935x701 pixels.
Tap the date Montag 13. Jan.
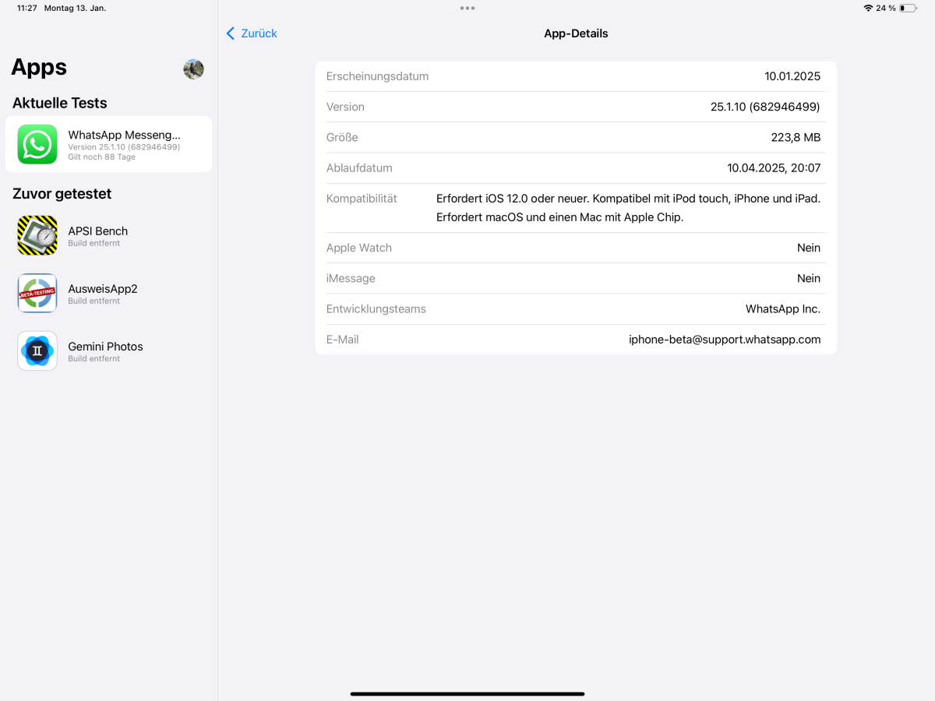coord(75,8)
